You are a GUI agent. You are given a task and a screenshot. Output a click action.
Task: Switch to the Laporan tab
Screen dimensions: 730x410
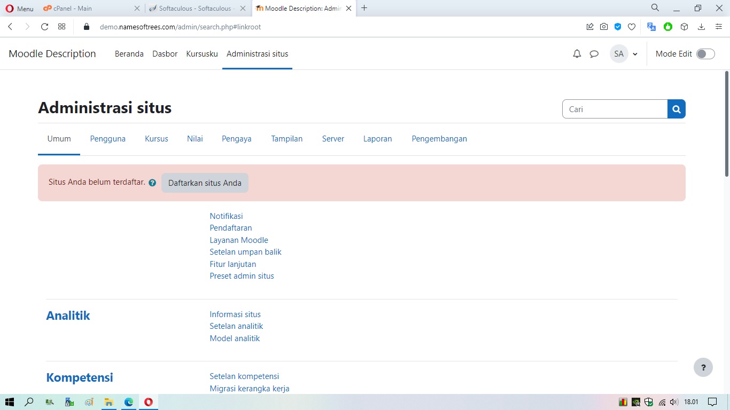pyautogui.click(x=378, y=139)
